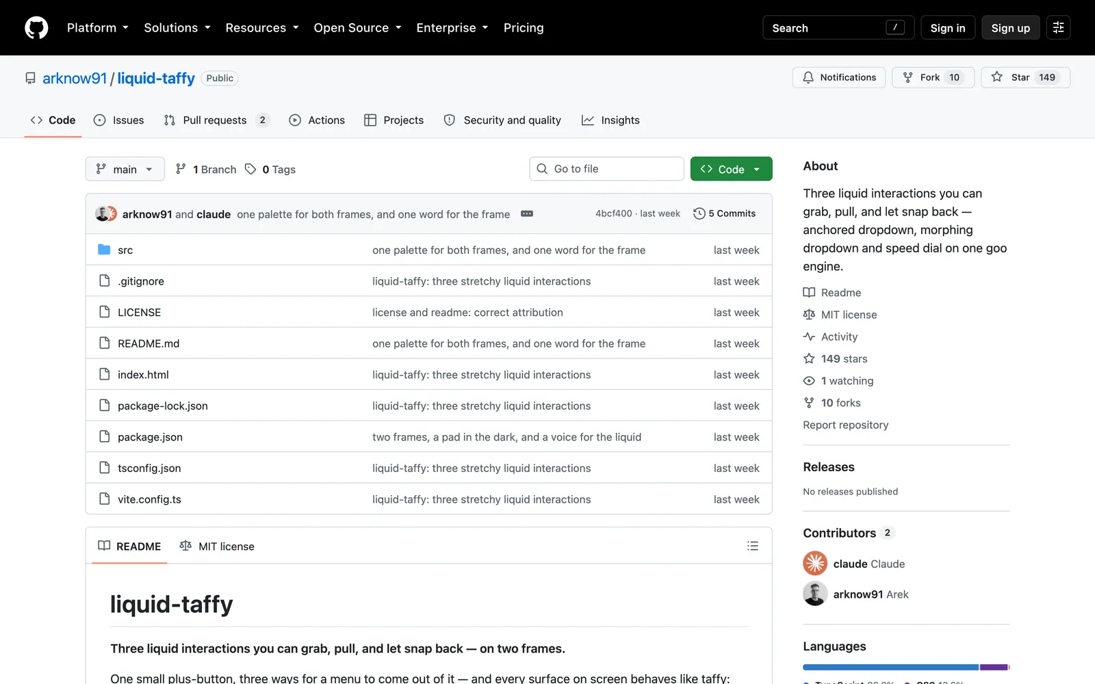Open Notifications for this repo
Viewport: 1095px width, 684px height.
pos(839,77)
